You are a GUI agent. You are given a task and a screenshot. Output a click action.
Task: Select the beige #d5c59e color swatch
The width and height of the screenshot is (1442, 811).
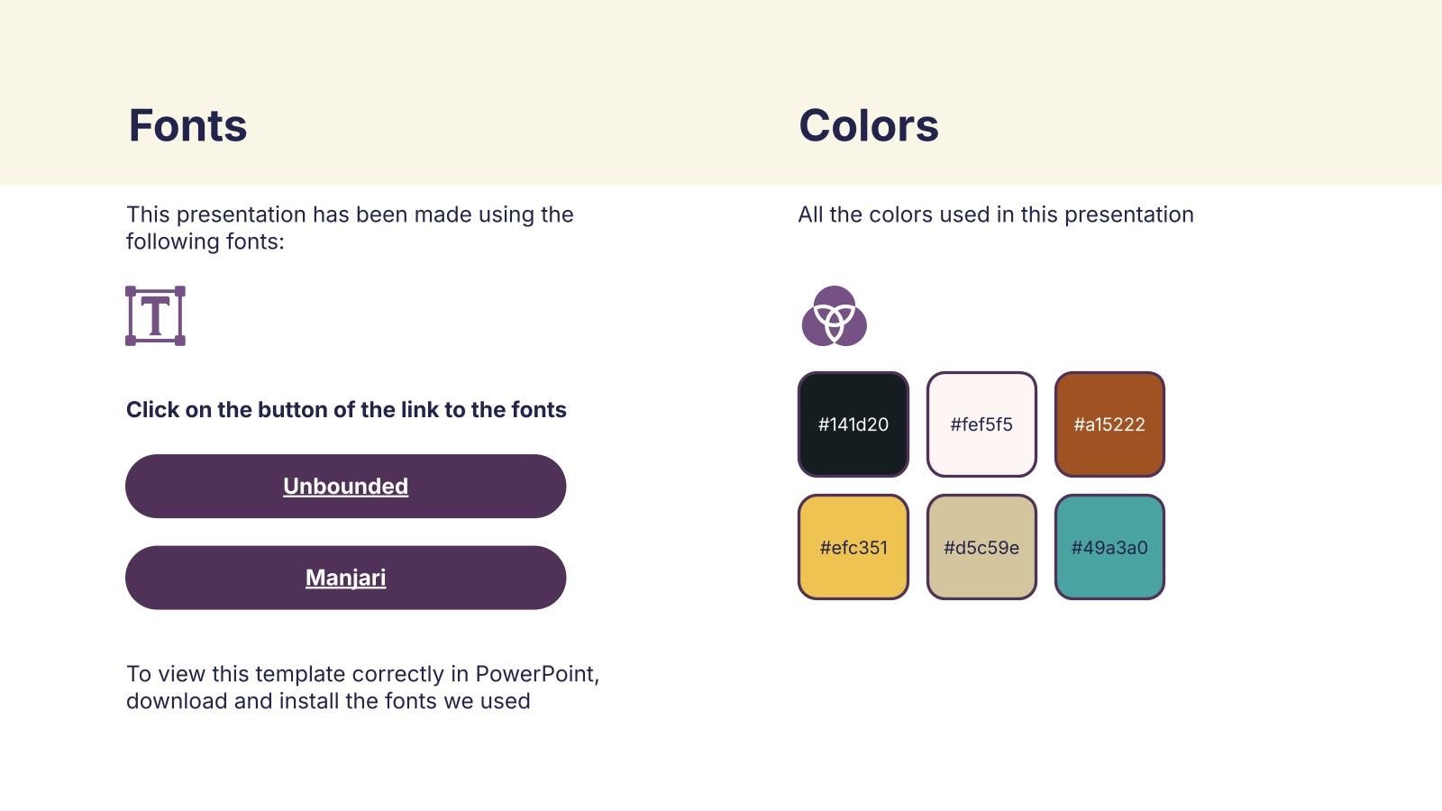coord(981,547)
